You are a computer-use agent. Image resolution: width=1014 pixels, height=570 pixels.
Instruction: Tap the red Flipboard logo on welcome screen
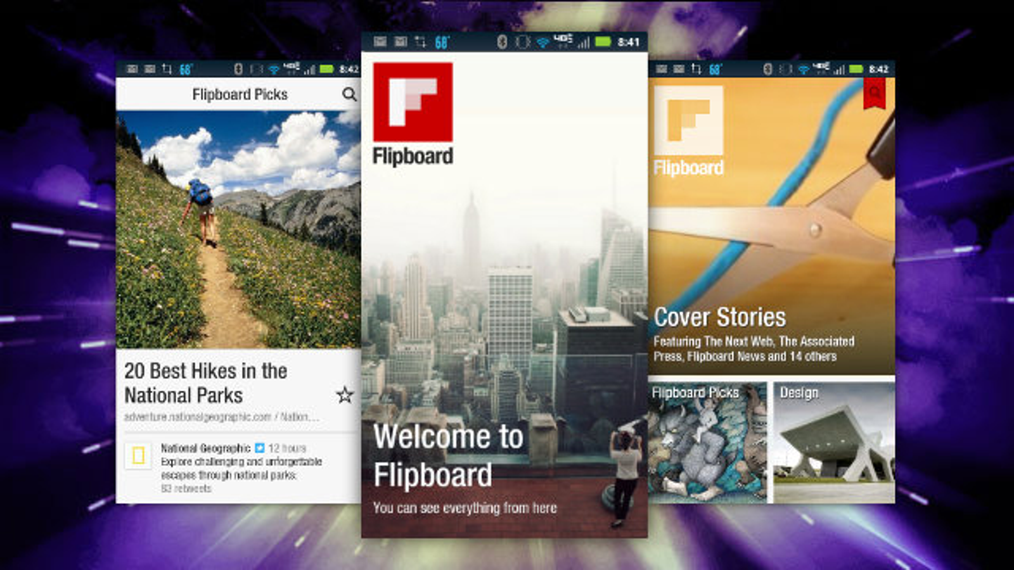(413, 102)
